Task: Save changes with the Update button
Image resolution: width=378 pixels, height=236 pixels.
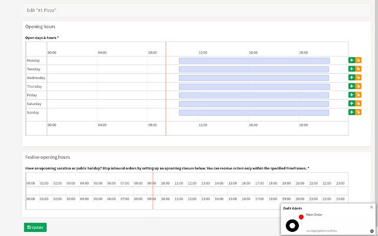Action: point(35,227)
